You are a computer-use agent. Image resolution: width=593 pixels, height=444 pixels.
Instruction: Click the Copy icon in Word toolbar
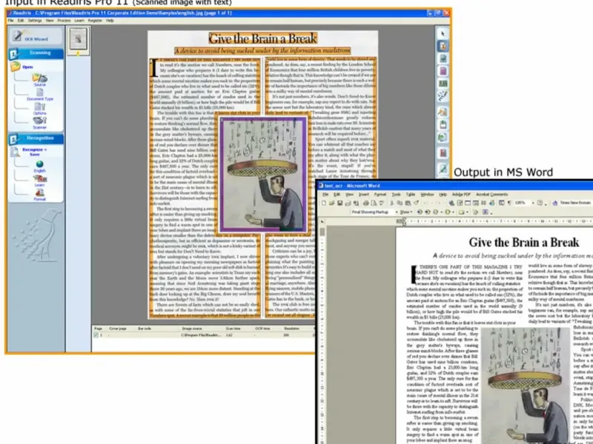pos(400,203)
